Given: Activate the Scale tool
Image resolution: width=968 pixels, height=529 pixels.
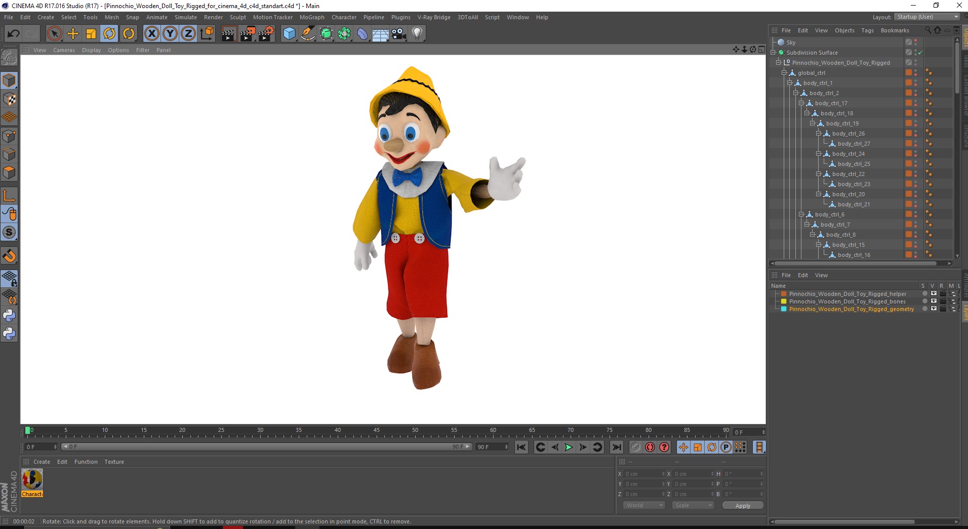Looking at the screenshot, I should (x=91, y=34).
